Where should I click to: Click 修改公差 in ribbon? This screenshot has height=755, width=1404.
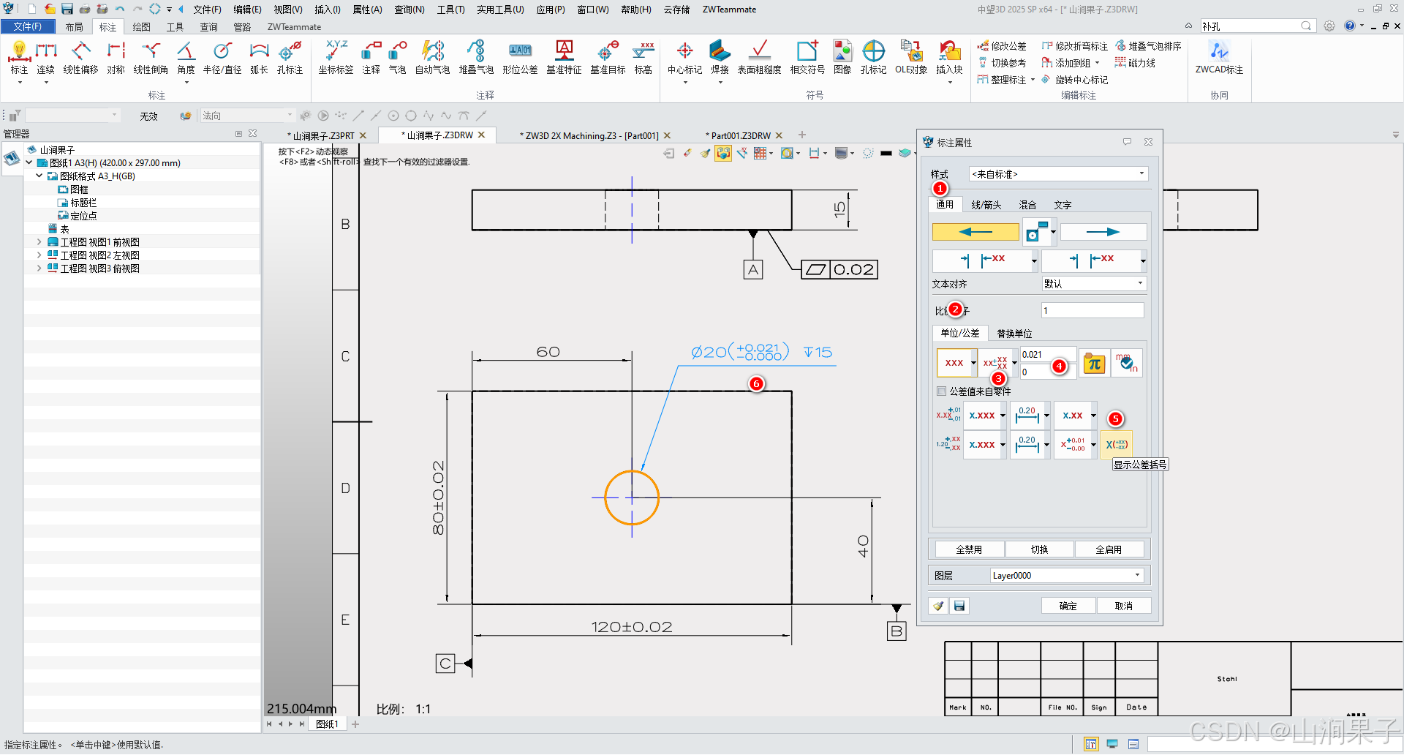1002,46
